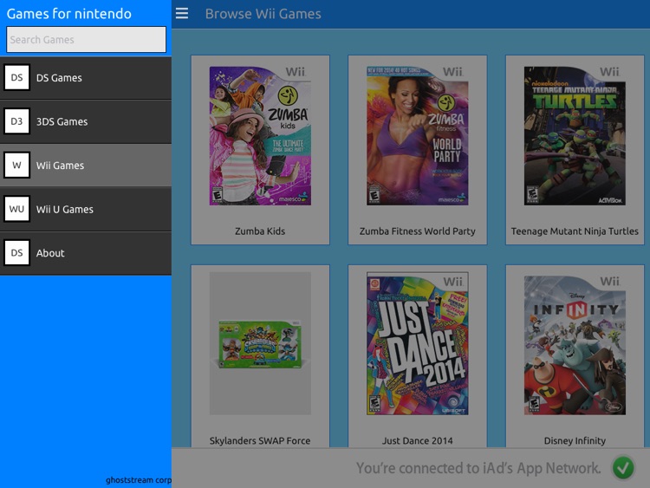Viewport: 650px width, 488px height.
Task: Click the Zumba Kids title text
Action: [260, 231]
